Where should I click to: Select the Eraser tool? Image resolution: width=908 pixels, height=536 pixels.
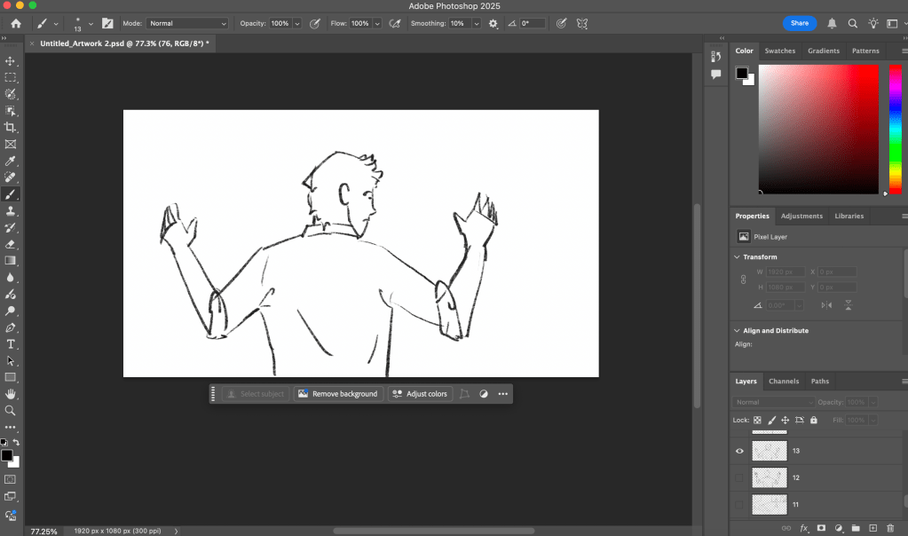tap(11, 244)
